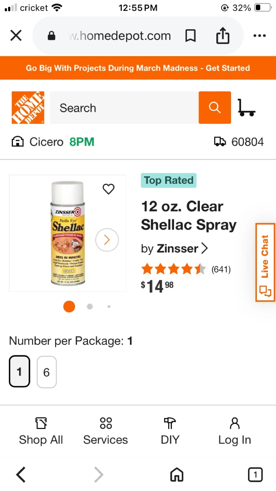Tap the second image carousel dot

(x=90, y=307)
